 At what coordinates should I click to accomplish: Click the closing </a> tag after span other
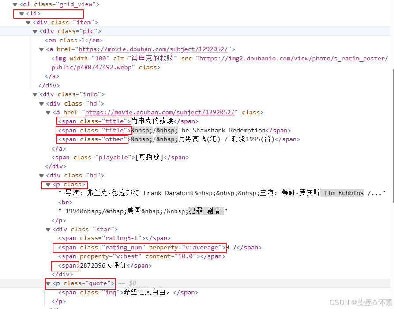[59, 149]
